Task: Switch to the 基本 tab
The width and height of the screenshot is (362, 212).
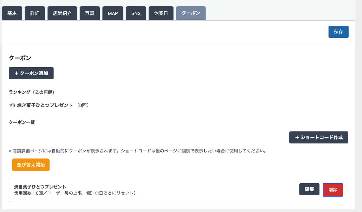Action: (x=12, y=13)
